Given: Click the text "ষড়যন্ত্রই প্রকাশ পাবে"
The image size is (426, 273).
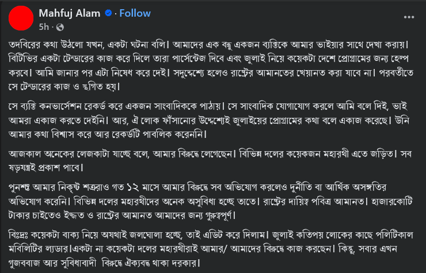Looking at the screenshot, I should pos(45,168).
